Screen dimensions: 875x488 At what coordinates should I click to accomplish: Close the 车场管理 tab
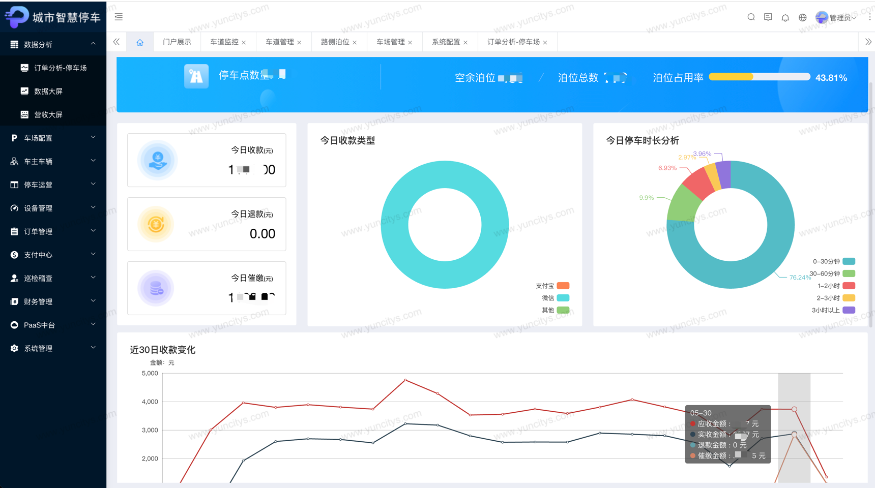click(x=410, y=43)
